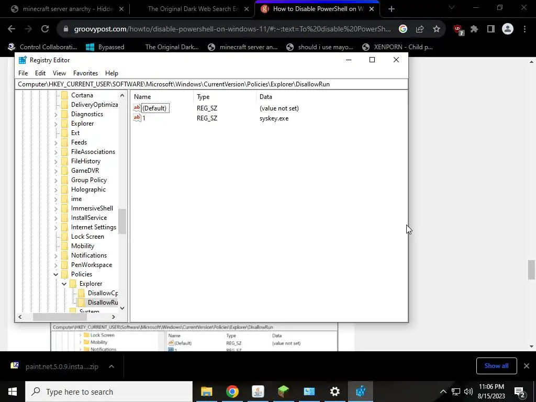The height and width of the screenshot is (402, 536).
Task: Open the File menu in Registry Editor
Action: 23,73
